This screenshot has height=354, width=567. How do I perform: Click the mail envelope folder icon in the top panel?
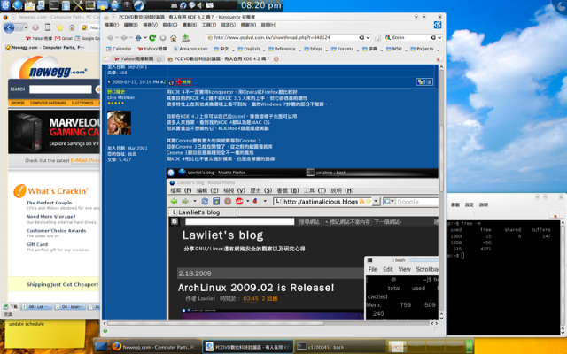point(29,5)
